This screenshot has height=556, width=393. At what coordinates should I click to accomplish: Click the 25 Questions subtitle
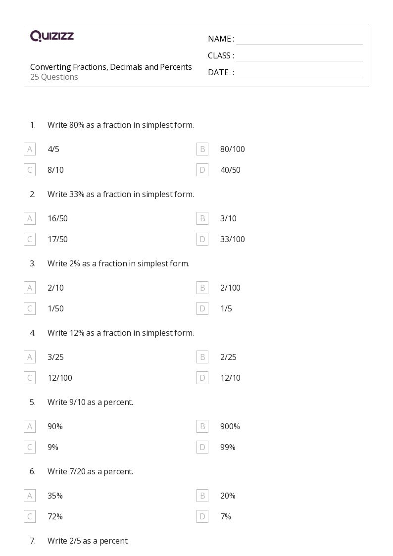click(x=54, y=77)
